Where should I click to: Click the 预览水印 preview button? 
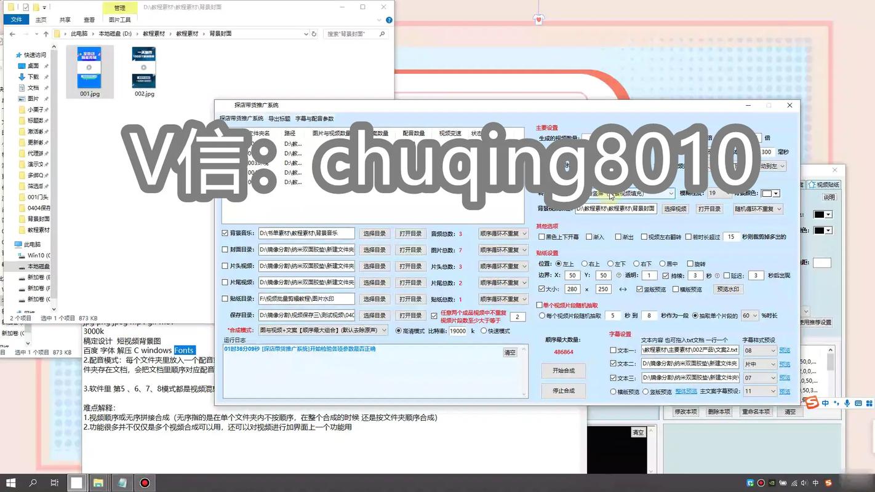[x=728, y=289]
